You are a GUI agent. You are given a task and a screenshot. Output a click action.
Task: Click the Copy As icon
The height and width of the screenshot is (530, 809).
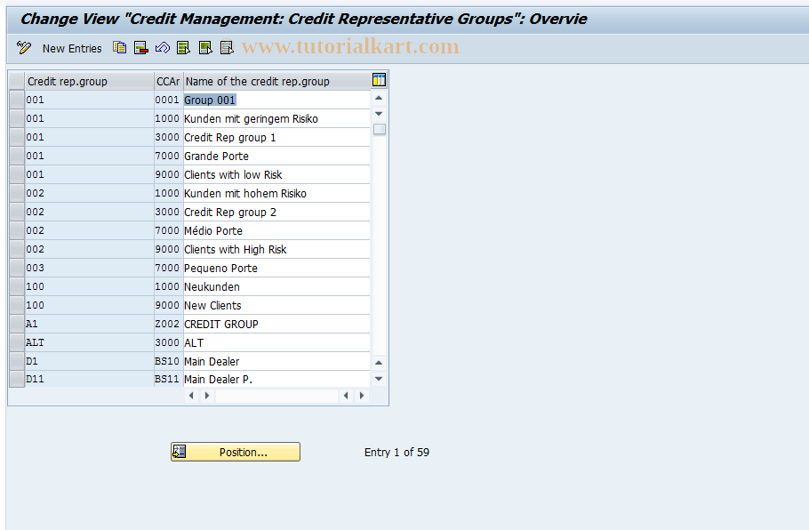click(x=120, y=48)
